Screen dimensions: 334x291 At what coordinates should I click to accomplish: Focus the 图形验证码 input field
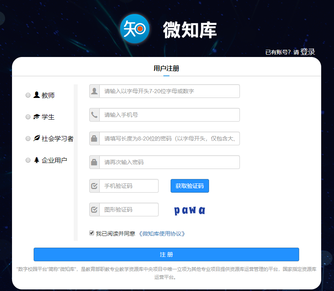pyautogui.click(x=129, y=210)
